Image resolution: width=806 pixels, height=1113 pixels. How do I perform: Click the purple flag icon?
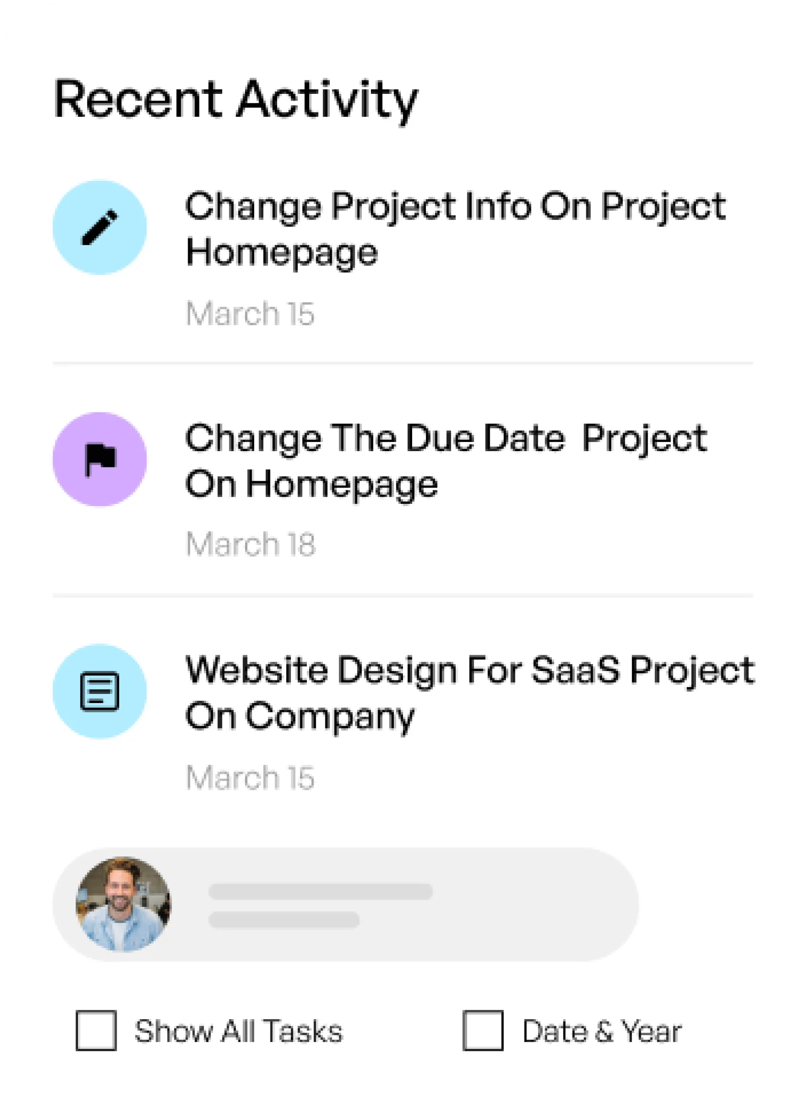coord(100,459)
